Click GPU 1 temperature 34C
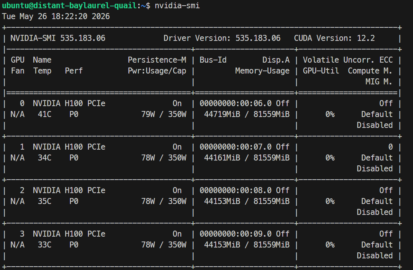The image size is (413, 270). [45, 157]
